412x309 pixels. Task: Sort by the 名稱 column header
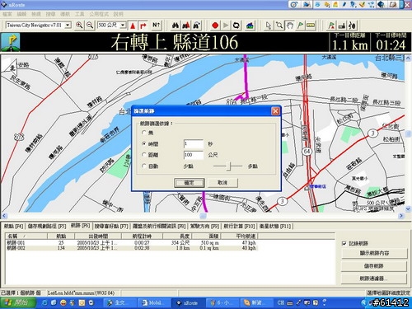(x=26, y=236)
